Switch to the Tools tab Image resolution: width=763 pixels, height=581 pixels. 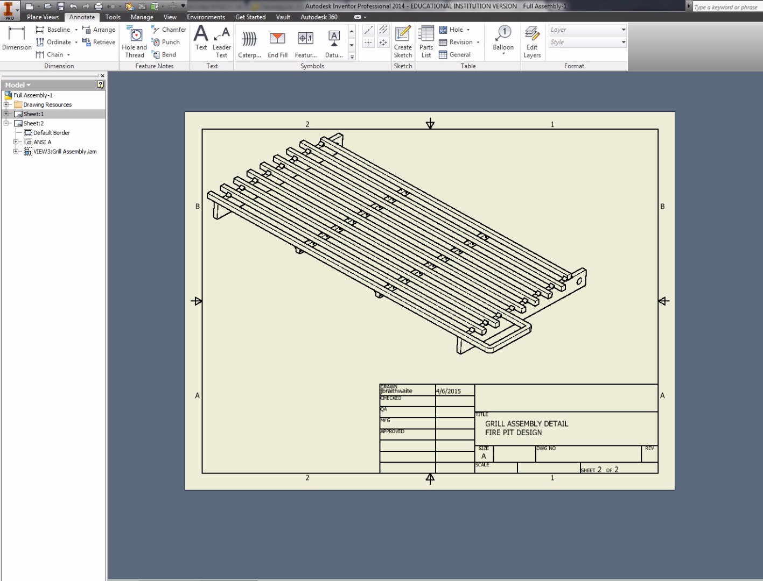tap(113, 17)
